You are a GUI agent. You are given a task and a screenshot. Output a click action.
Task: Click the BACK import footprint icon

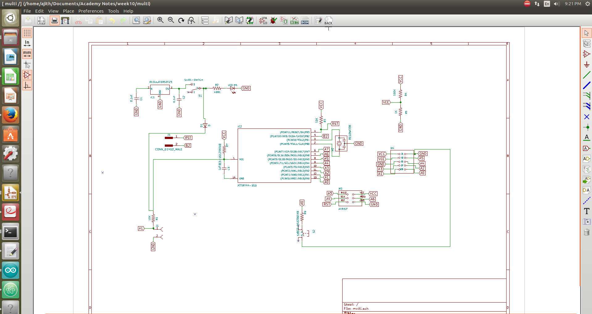328,20
